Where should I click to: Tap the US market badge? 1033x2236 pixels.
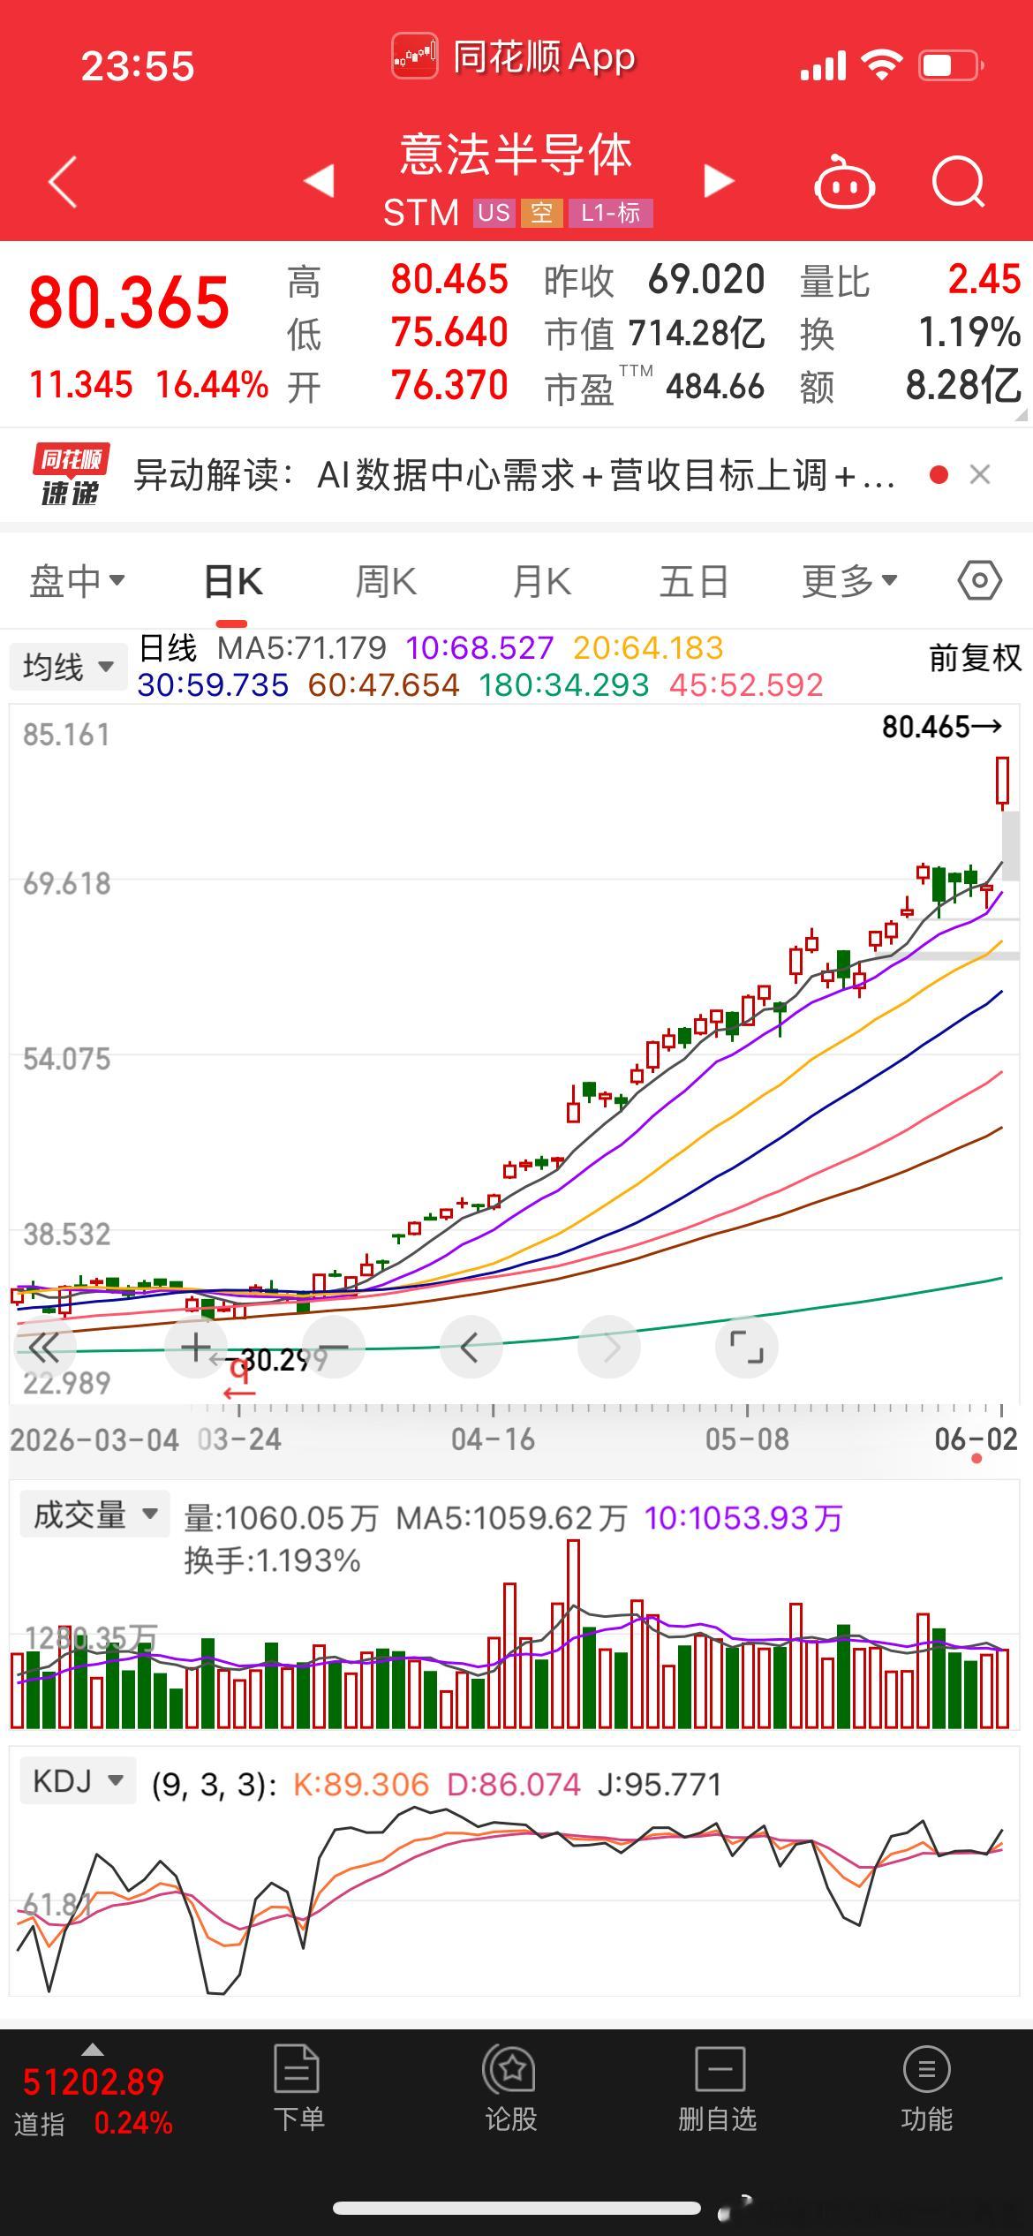494,213
